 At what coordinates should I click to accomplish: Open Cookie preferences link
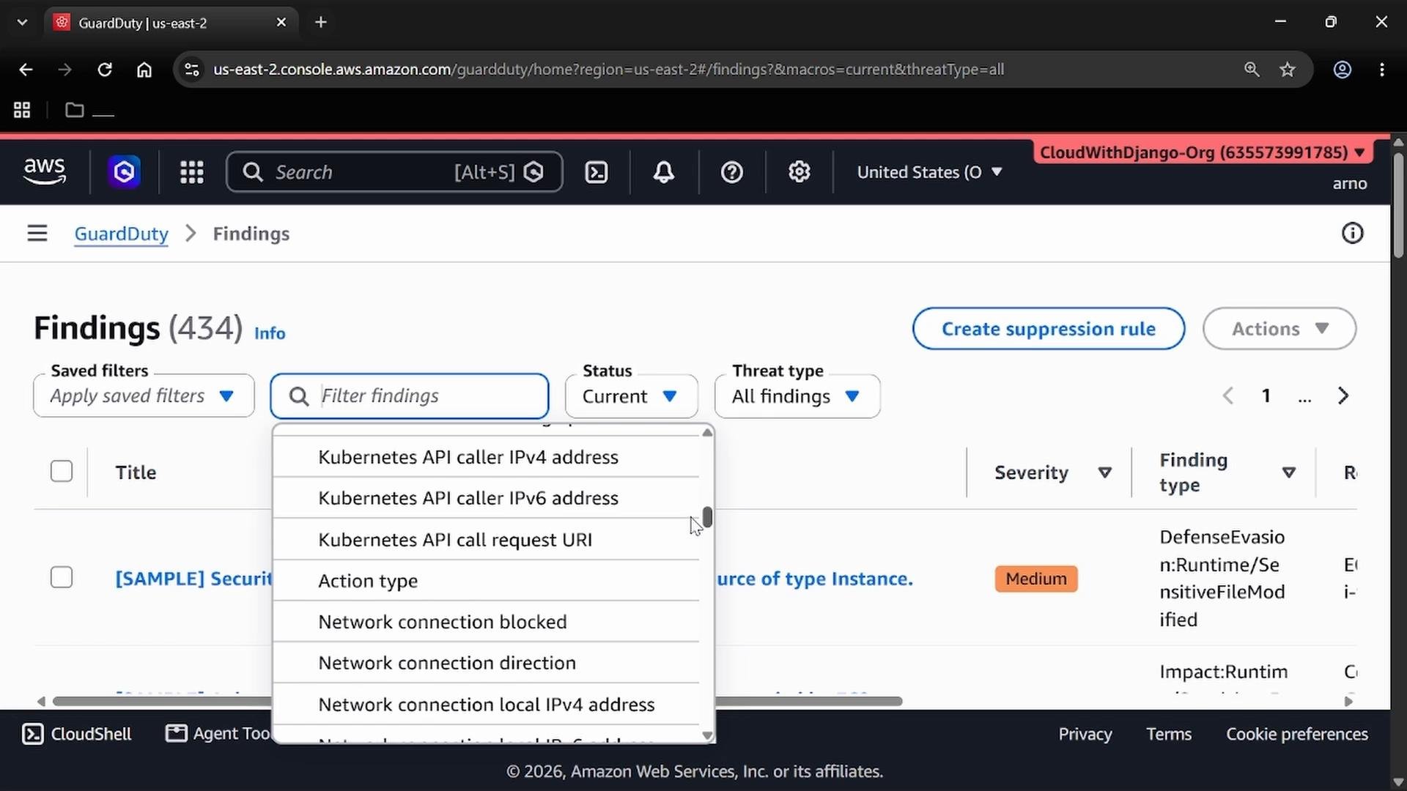tap(1297, 734)
